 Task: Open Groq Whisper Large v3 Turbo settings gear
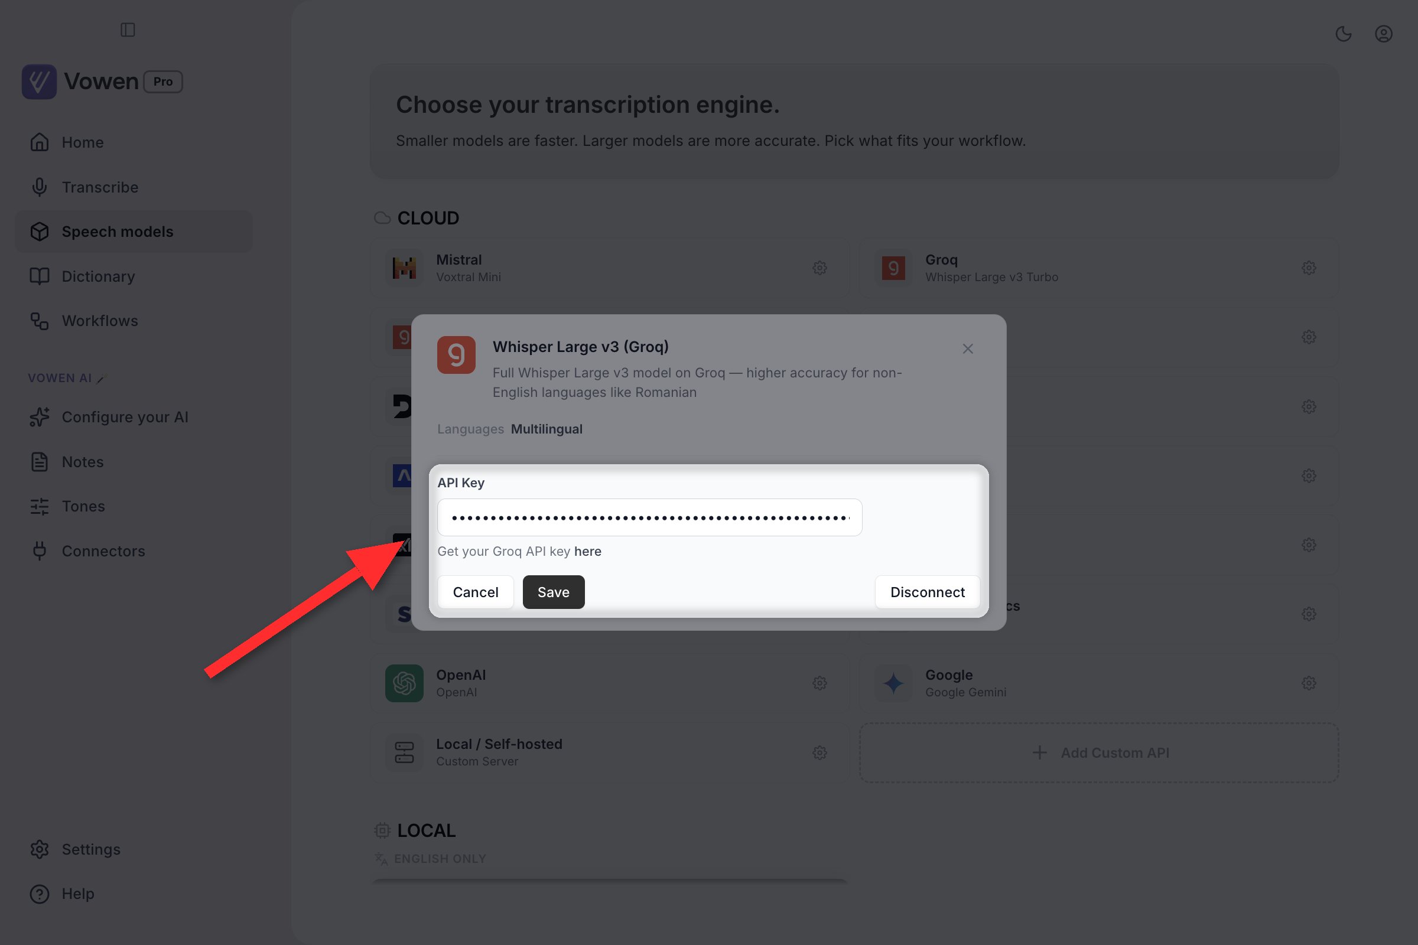[1309, 268]
